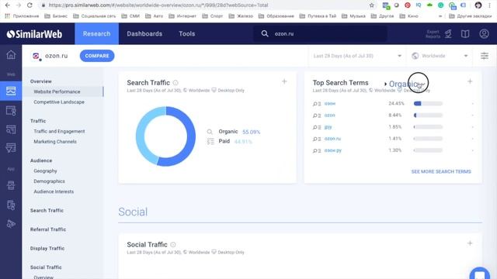Reload the page in browser
This screenshot has width=497, height=279.
(30, 5)
